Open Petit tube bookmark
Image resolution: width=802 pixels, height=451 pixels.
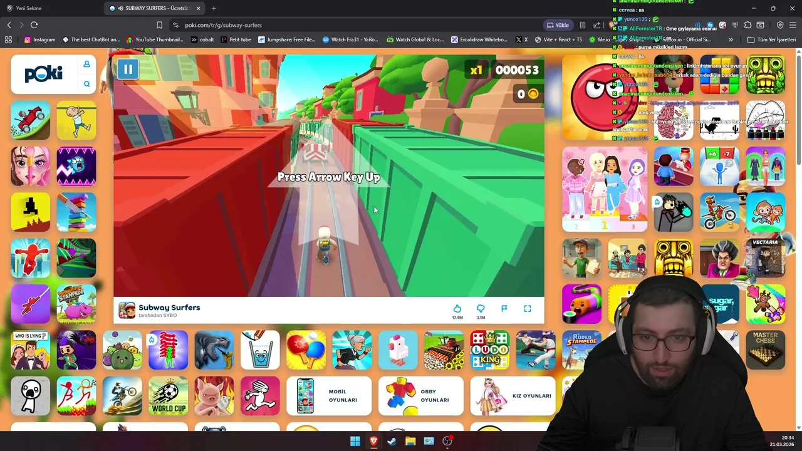click(x=236, y=39)
